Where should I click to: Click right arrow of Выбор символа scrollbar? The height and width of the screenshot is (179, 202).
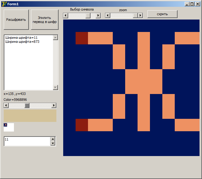pyautogui.click(x=98, y=16)
